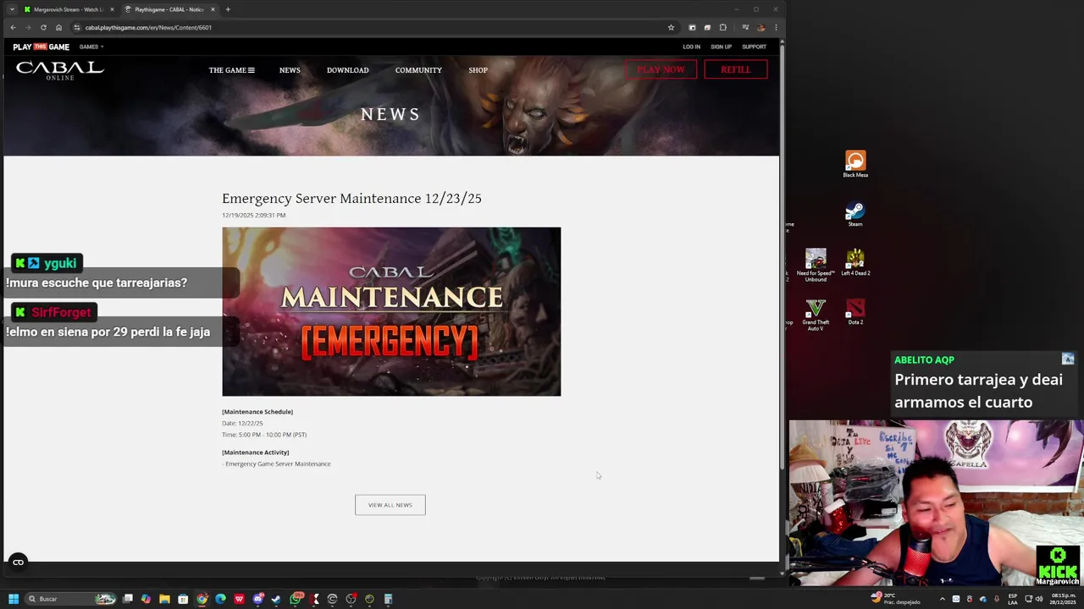Expand THE GAME menu

click(x=231, y=70)
